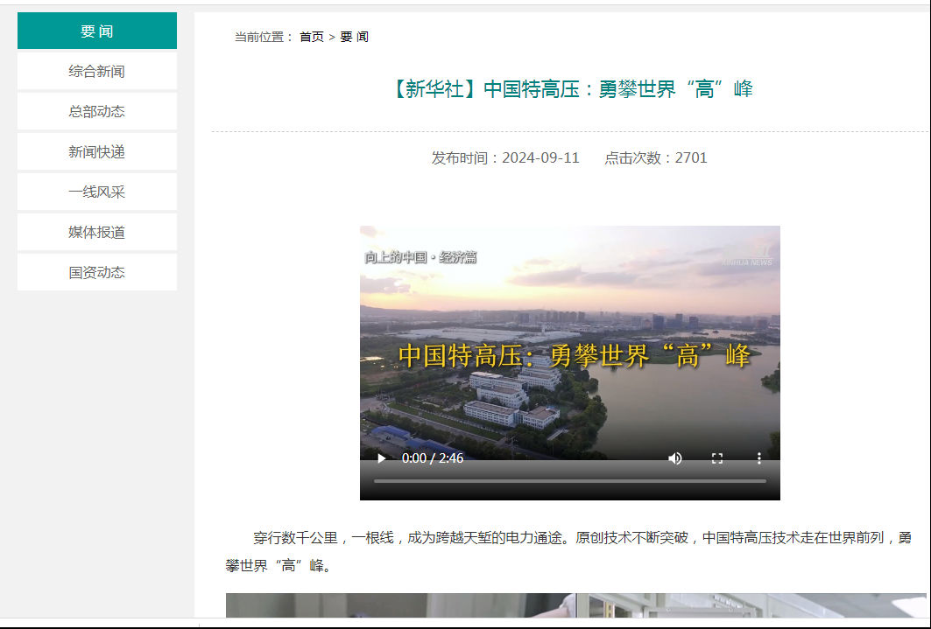Play the embedded news video
Screen dimensions: 931x629
382,458
